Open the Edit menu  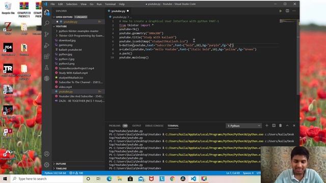60,4
